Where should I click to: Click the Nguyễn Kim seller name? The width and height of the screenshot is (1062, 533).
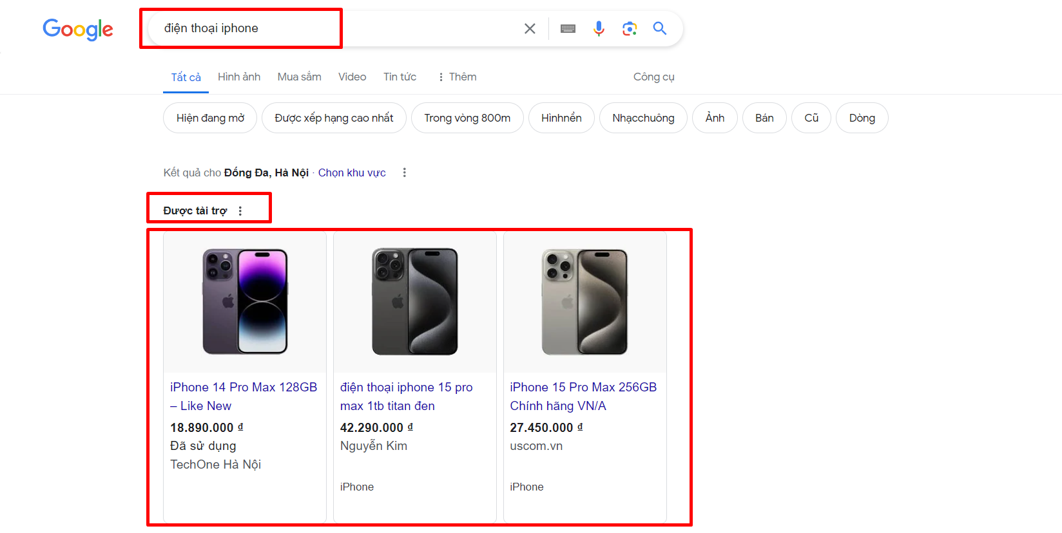point(374,445)
